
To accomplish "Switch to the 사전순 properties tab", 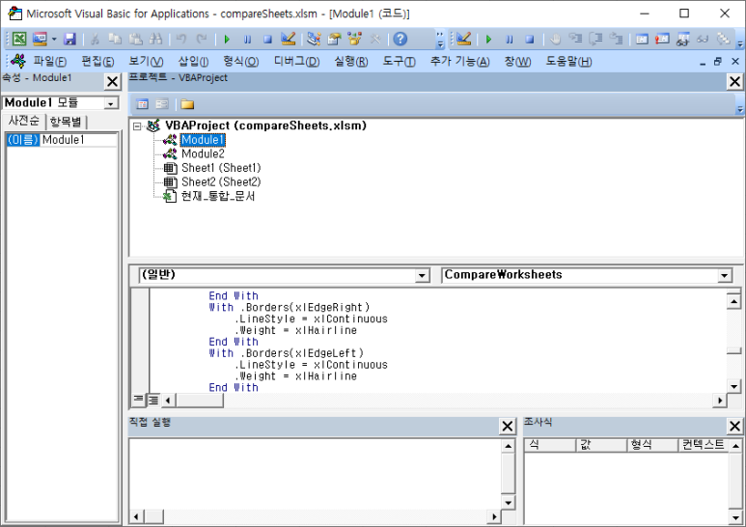I will click(24, 122).
